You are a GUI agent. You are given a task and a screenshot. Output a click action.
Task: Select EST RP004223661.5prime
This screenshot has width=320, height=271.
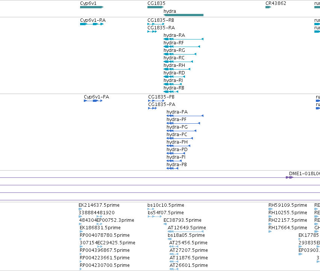click(80, 262)
